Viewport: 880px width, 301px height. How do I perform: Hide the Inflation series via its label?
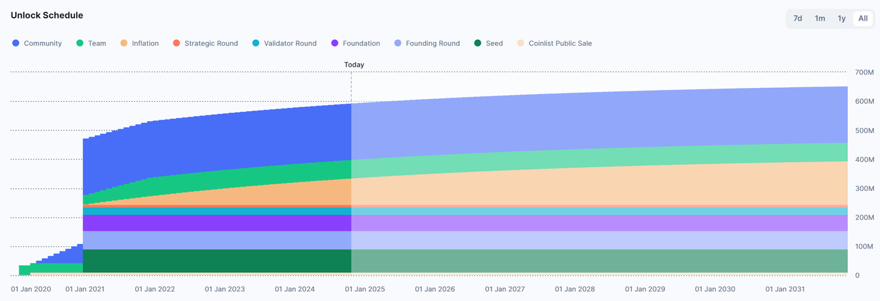pos(145,43)
